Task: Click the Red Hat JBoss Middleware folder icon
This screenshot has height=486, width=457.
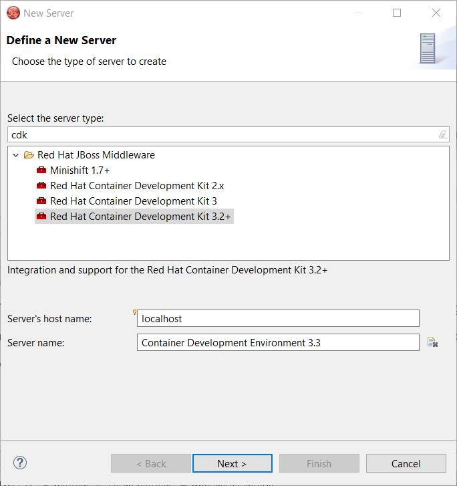Action: coord(29,155)
